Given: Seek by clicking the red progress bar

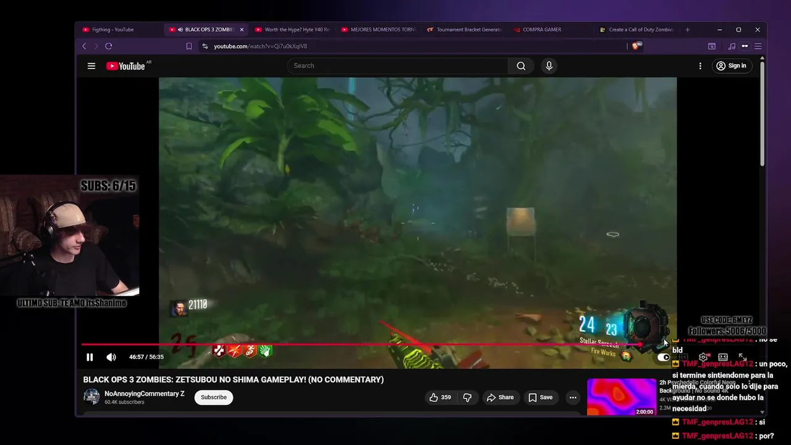Looking at the screenshot, I should pyautogui.click(x=361, y=345).
